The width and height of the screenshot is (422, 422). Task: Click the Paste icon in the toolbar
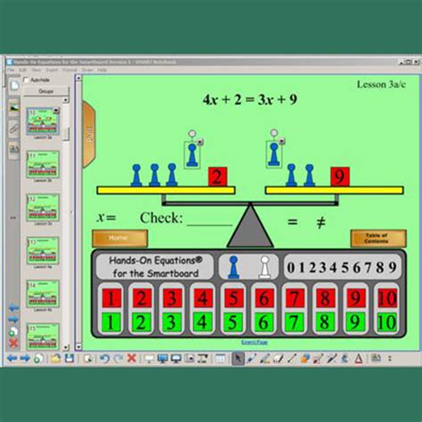pyautogui.click(x=88, y=359)
